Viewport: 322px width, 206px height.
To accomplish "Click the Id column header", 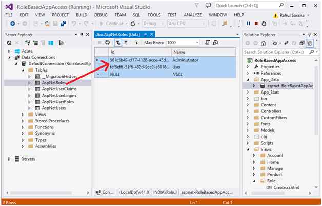I will pos(140,52).
